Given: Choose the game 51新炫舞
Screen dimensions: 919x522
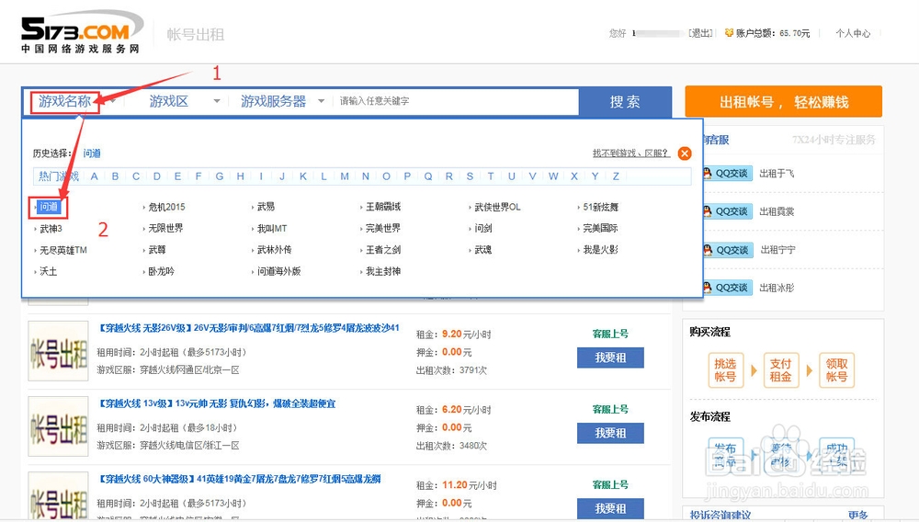Looking at the screenshot, I should coord(601,207).
